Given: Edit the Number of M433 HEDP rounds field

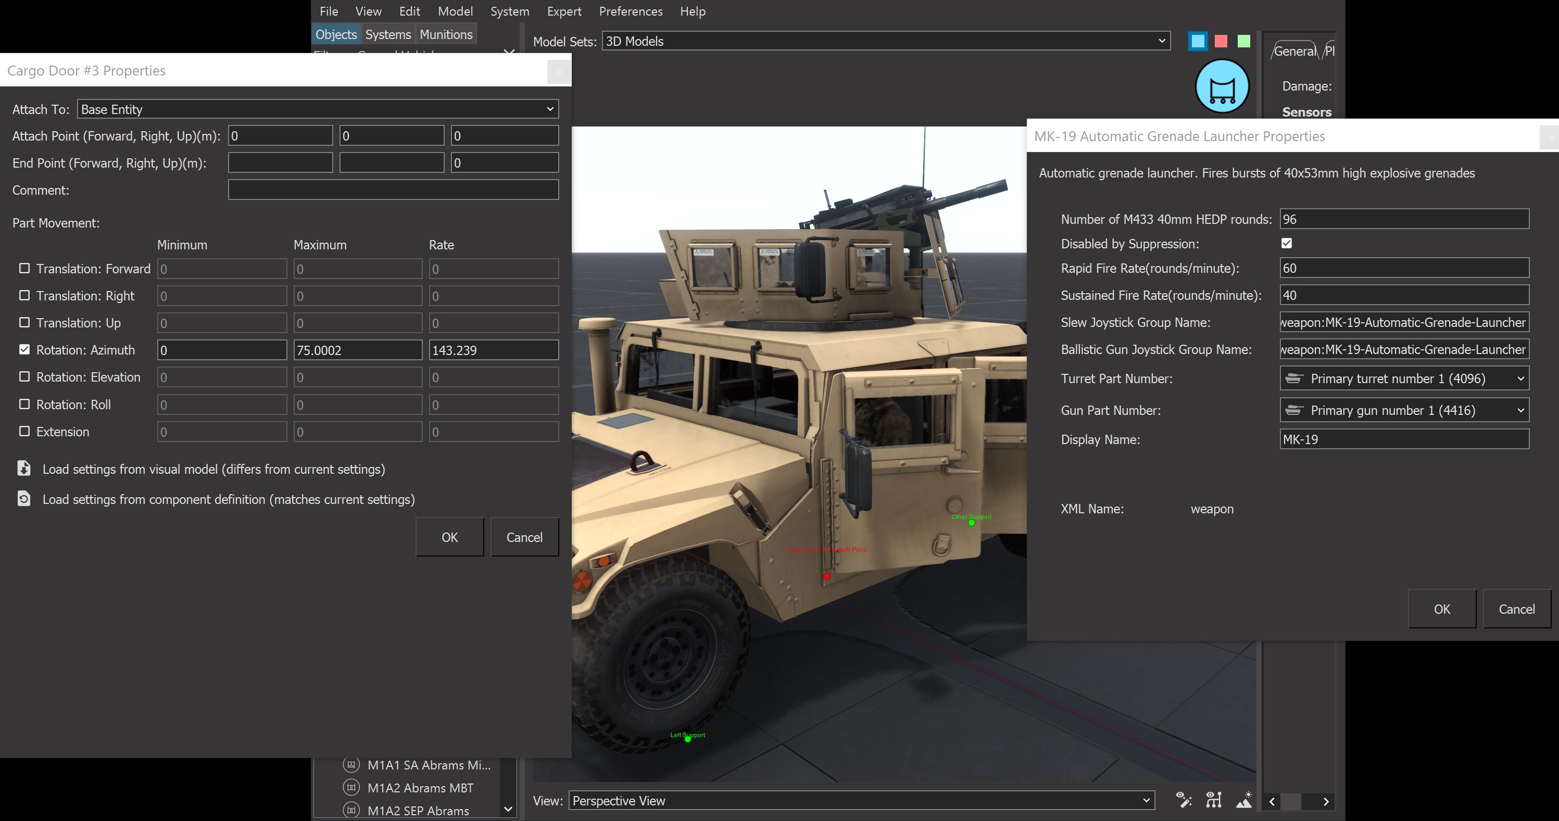Looking at the screenshot, I should click(x=1403, y=219).
